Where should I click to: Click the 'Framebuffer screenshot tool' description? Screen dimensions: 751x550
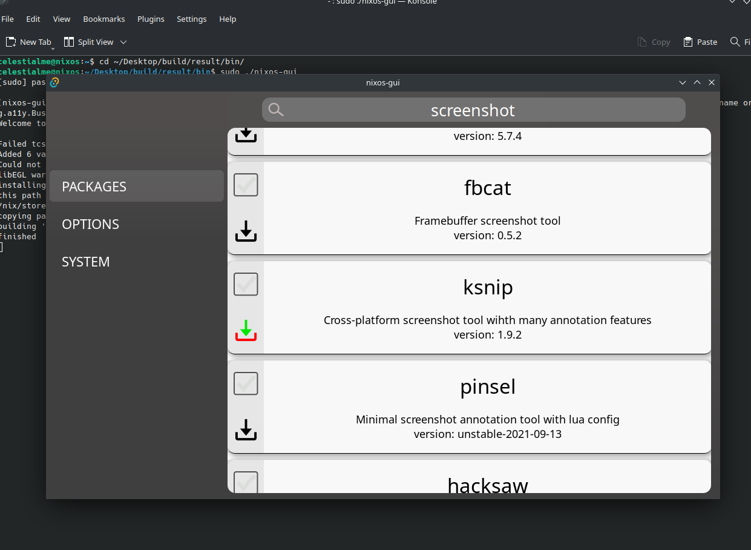488,220
